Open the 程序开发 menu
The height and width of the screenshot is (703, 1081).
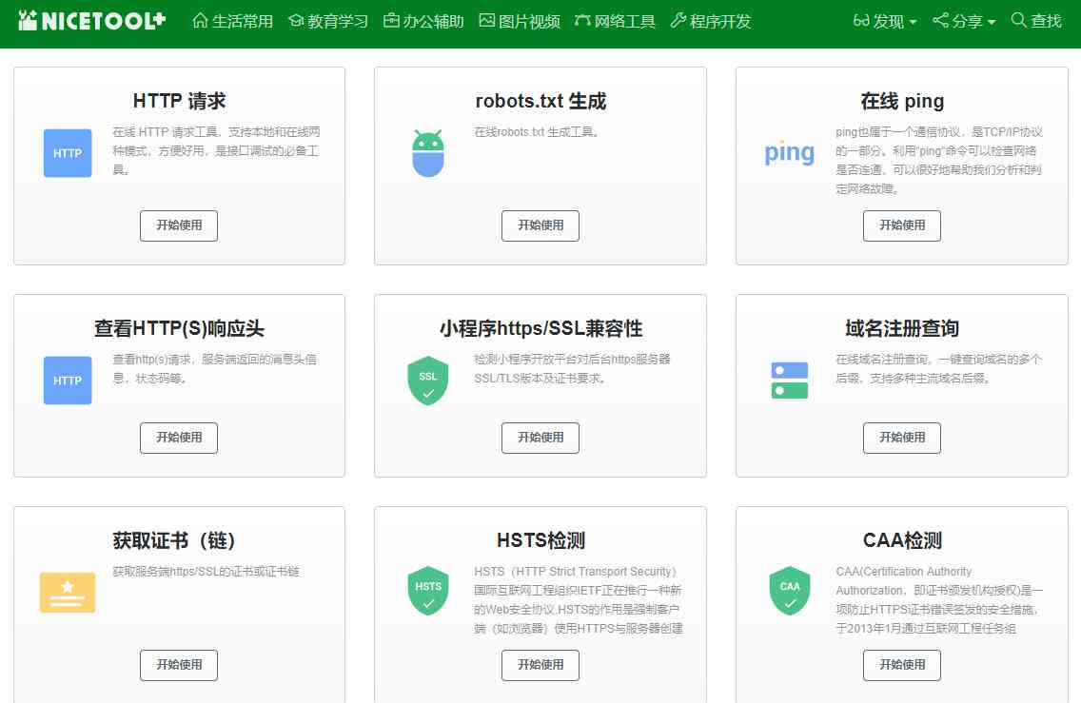710,21
